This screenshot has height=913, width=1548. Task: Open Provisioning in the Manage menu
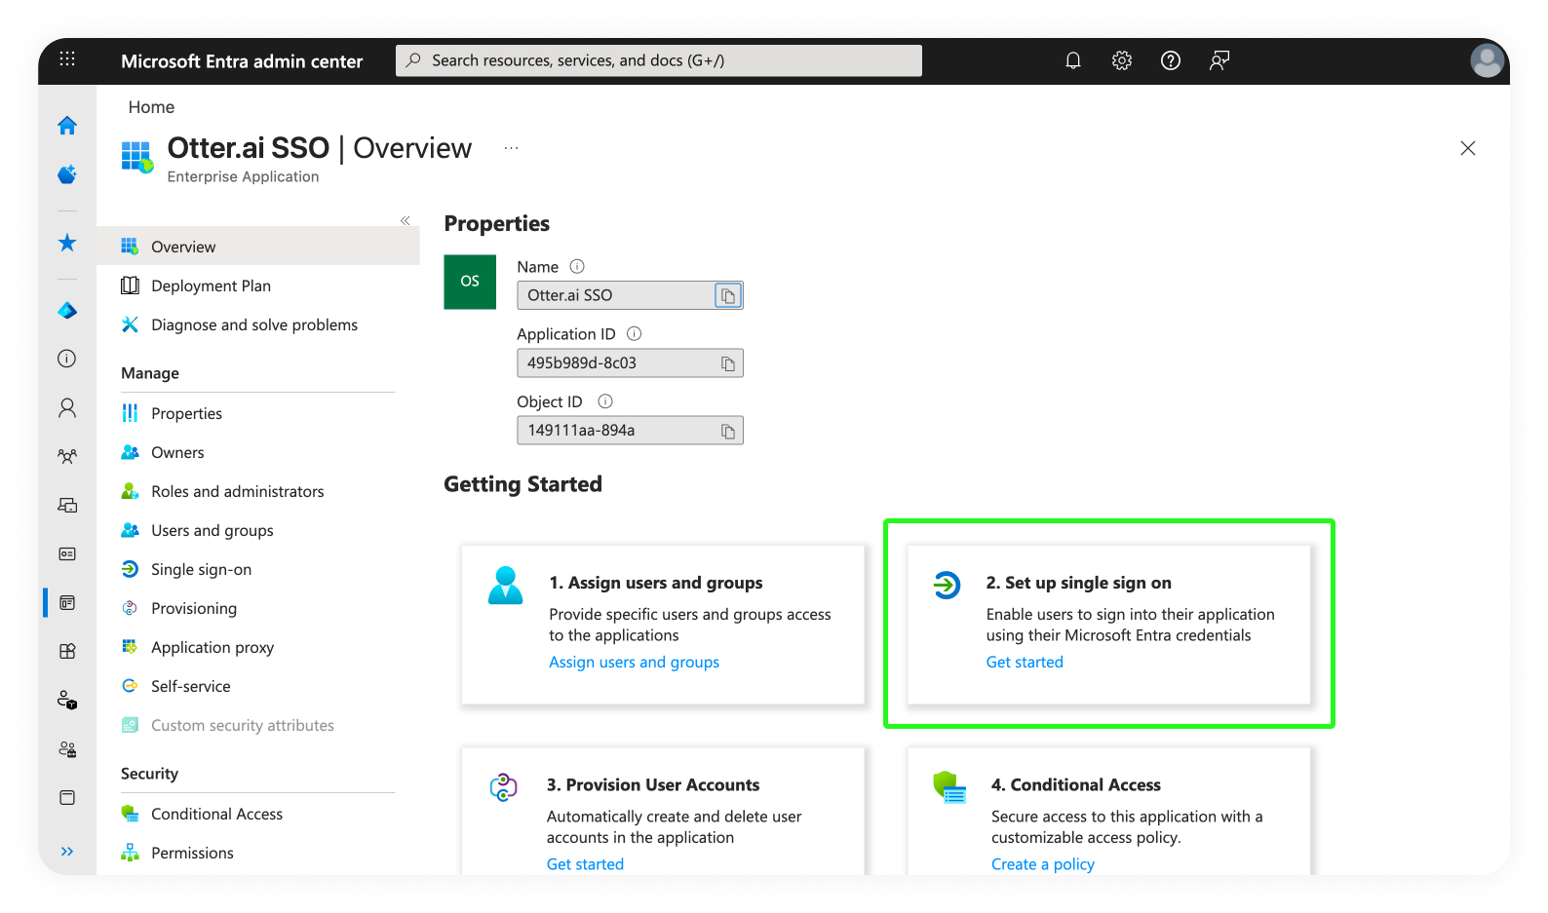pyautogui.click(x=193, y=609)
